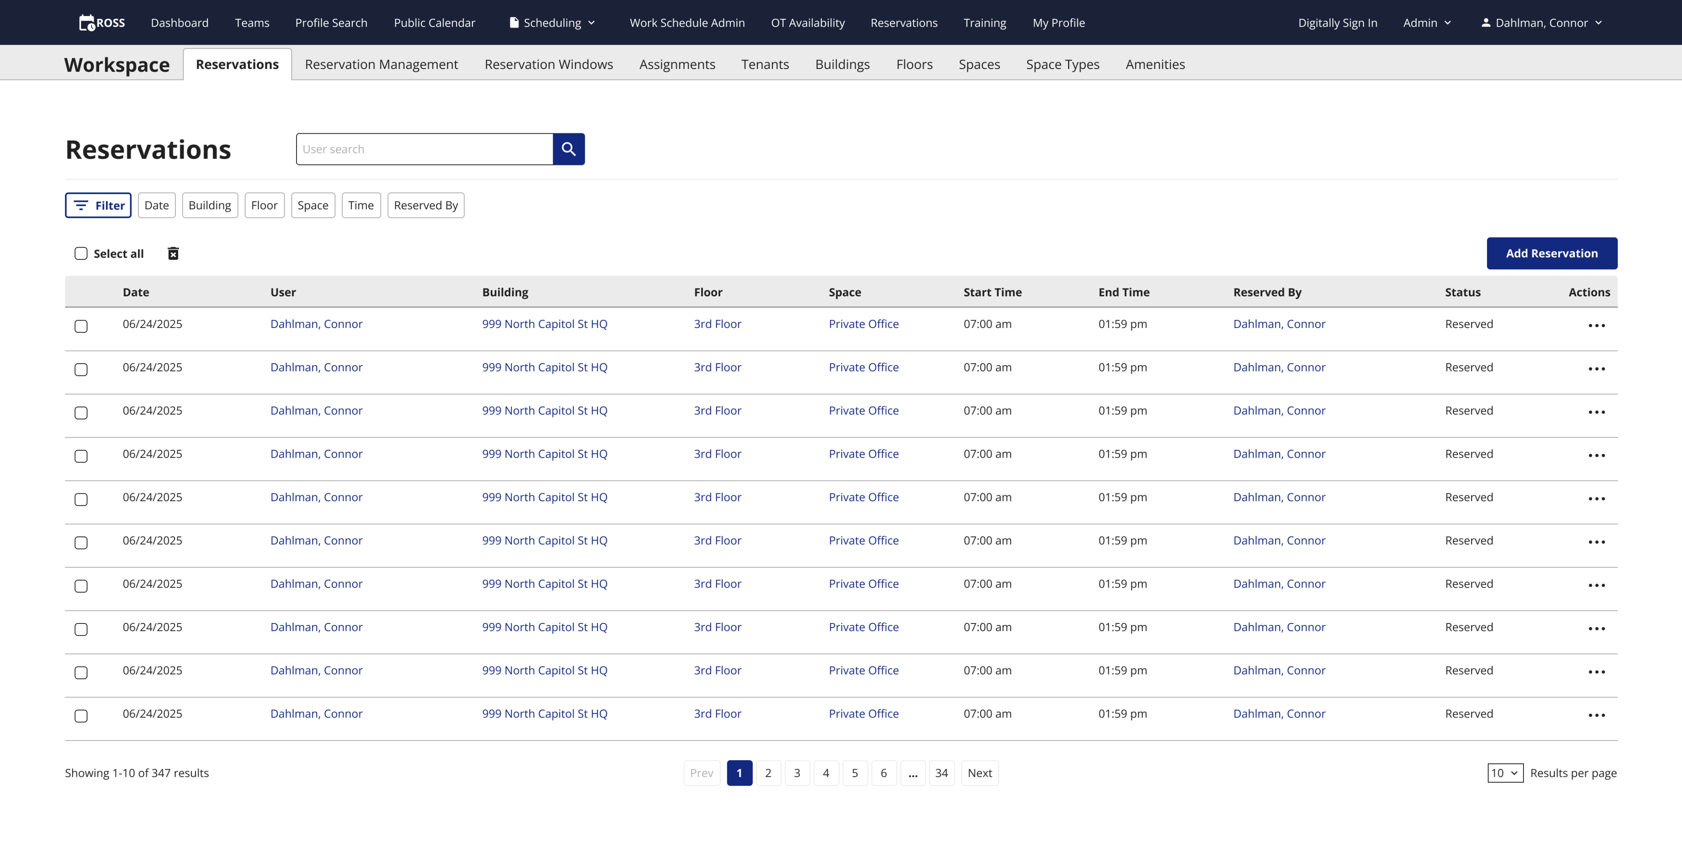Click the Scheduling document icon
This screenshot has height=850, width=1682.
tap(514, 23)
